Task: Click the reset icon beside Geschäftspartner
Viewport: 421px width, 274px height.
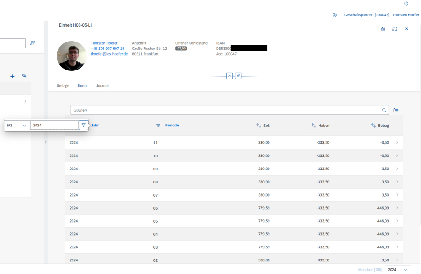Action: (335, 15)
